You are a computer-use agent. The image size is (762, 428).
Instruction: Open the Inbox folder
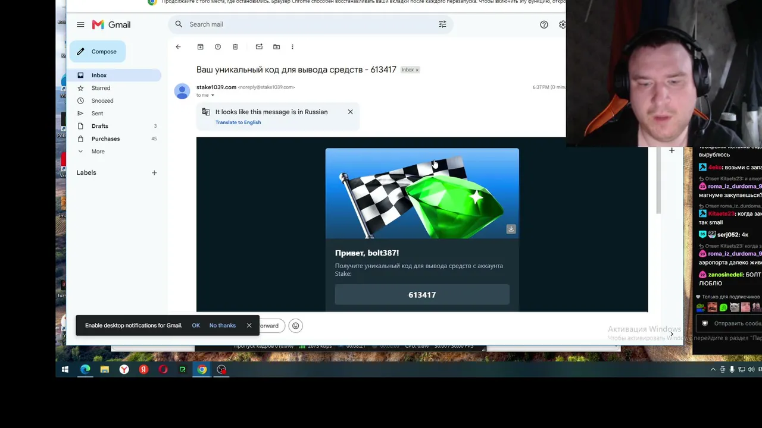point(115,75)
